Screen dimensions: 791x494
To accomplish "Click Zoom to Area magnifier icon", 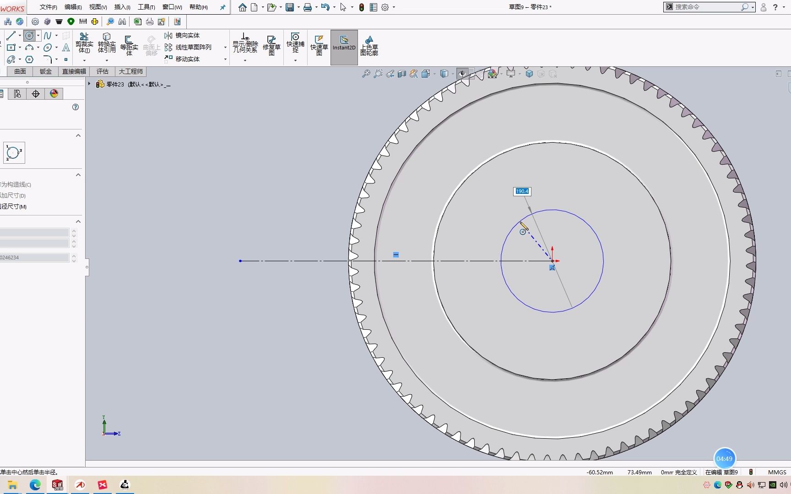I will [378, 74].
